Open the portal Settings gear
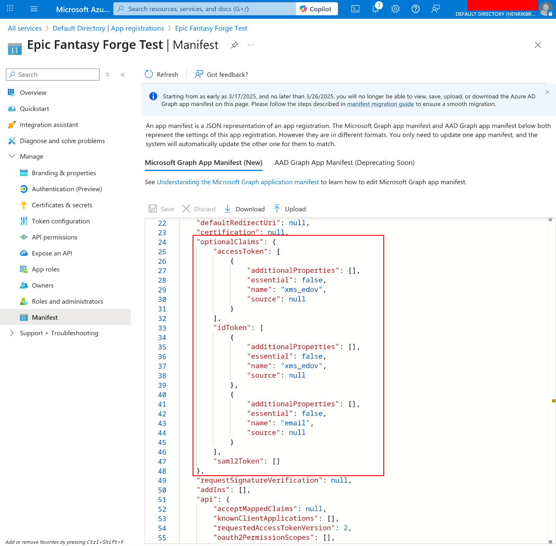This screenshot has width=556, height=546. (395, 8)
